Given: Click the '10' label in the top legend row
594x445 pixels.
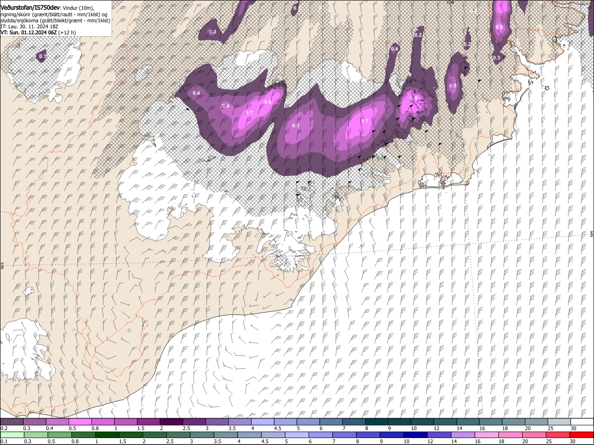Looking at the screenshot, I should (x=413, y=428).
